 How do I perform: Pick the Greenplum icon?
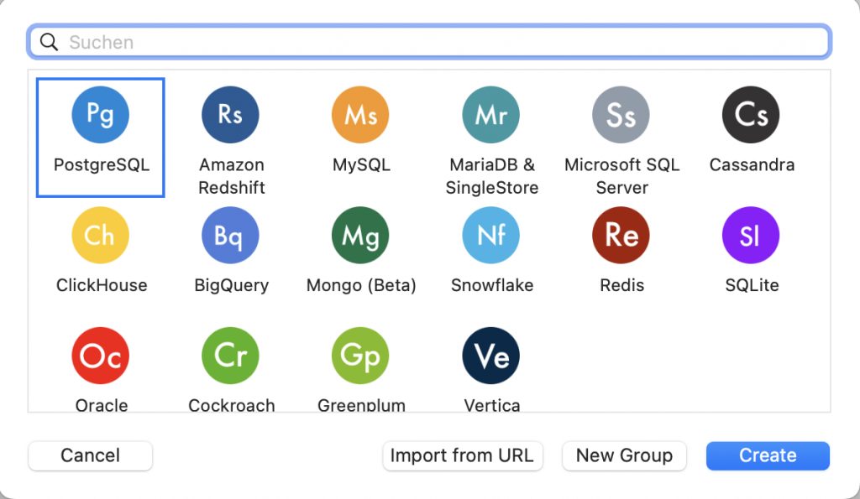pos(361,356)
